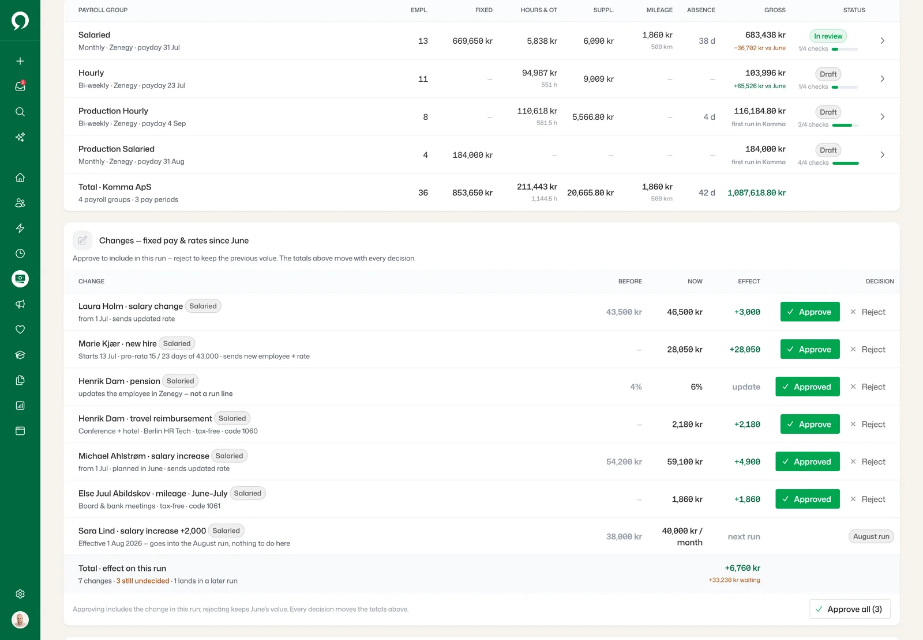Image resolution: width=923 pixels, height=640 pixels.
Task: Click the In review status badge
Action: point(828,36)
